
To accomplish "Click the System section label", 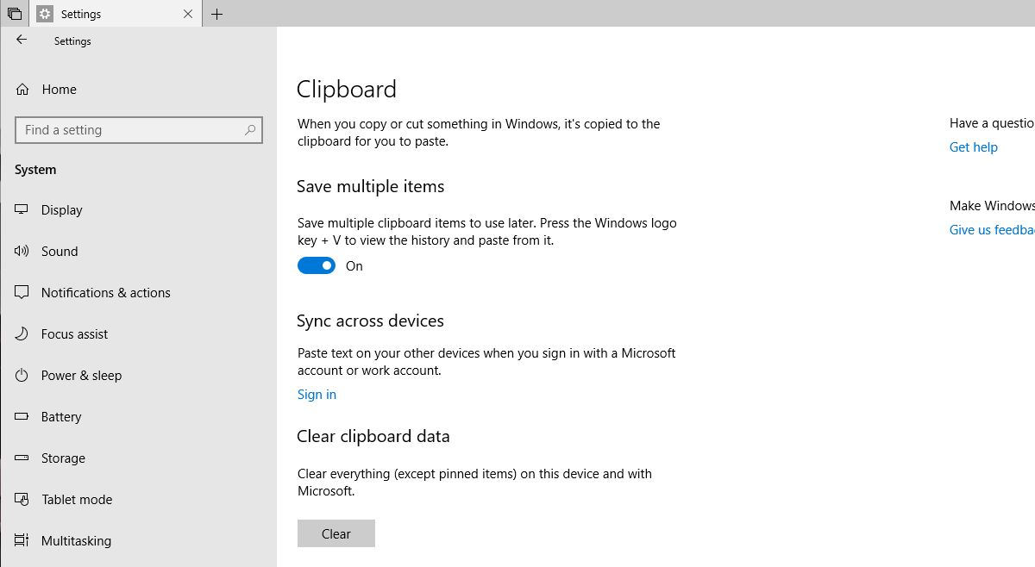I will 35,170.
